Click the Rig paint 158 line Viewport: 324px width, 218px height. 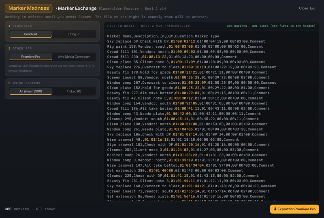(185, 47)
